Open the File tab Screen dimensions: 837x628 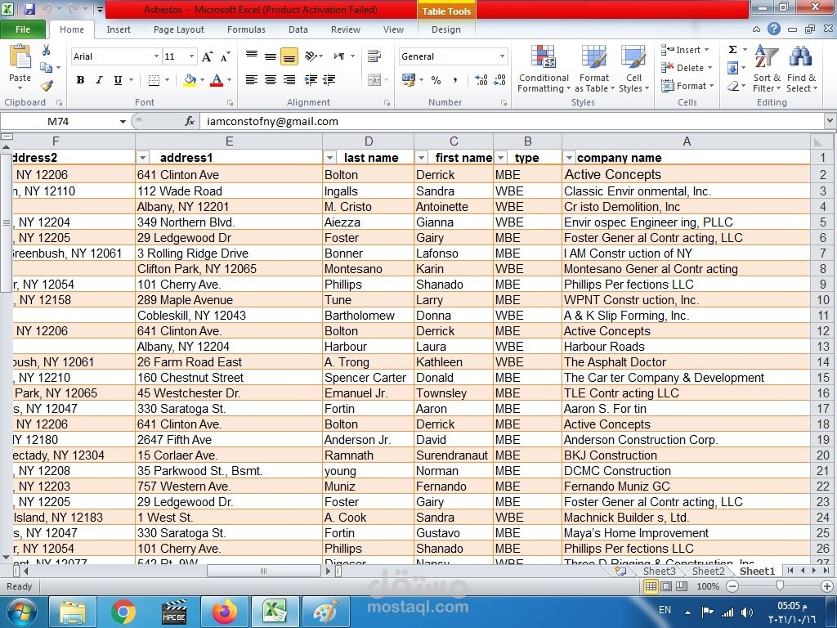coord(23,29)
